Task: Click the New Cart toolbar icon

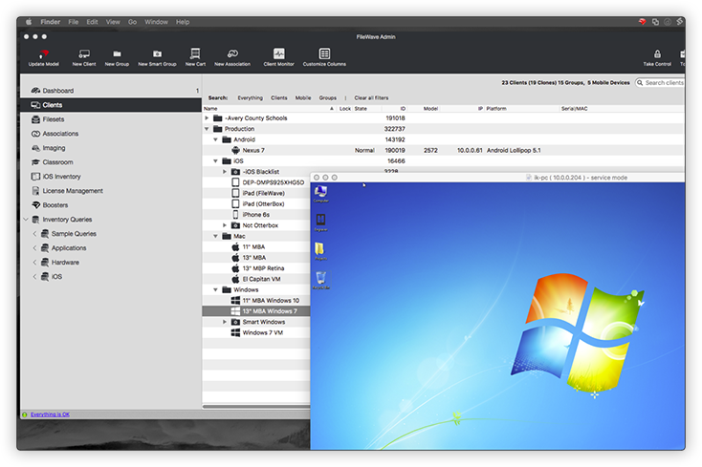Action: tap(195, 54)
